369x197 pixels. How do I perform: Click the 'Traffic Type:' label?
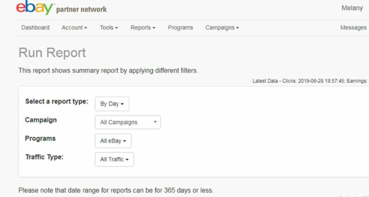pos(44,157)
